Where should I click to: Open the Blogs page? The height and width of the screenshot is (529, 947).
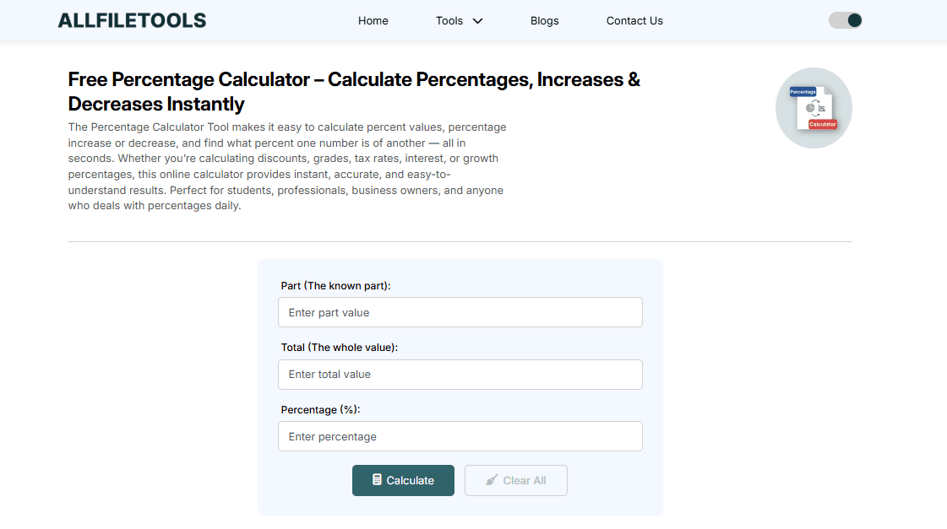pos(544,20)
